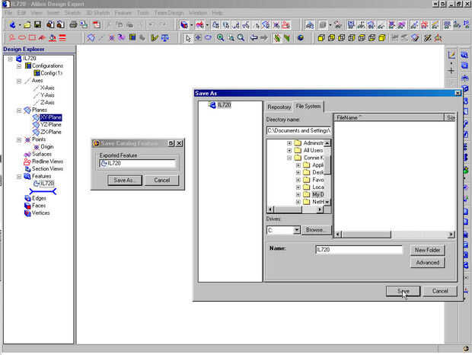Click the last yellow cube view icon
This screenshot has width=472, height=355.
(382, 38)
